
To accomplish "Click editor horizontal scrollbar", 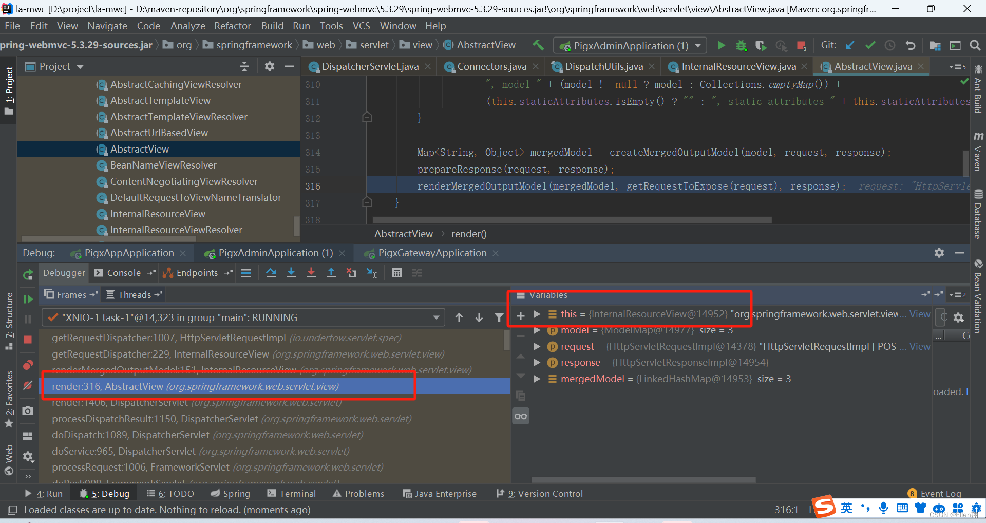I will 572,220.
